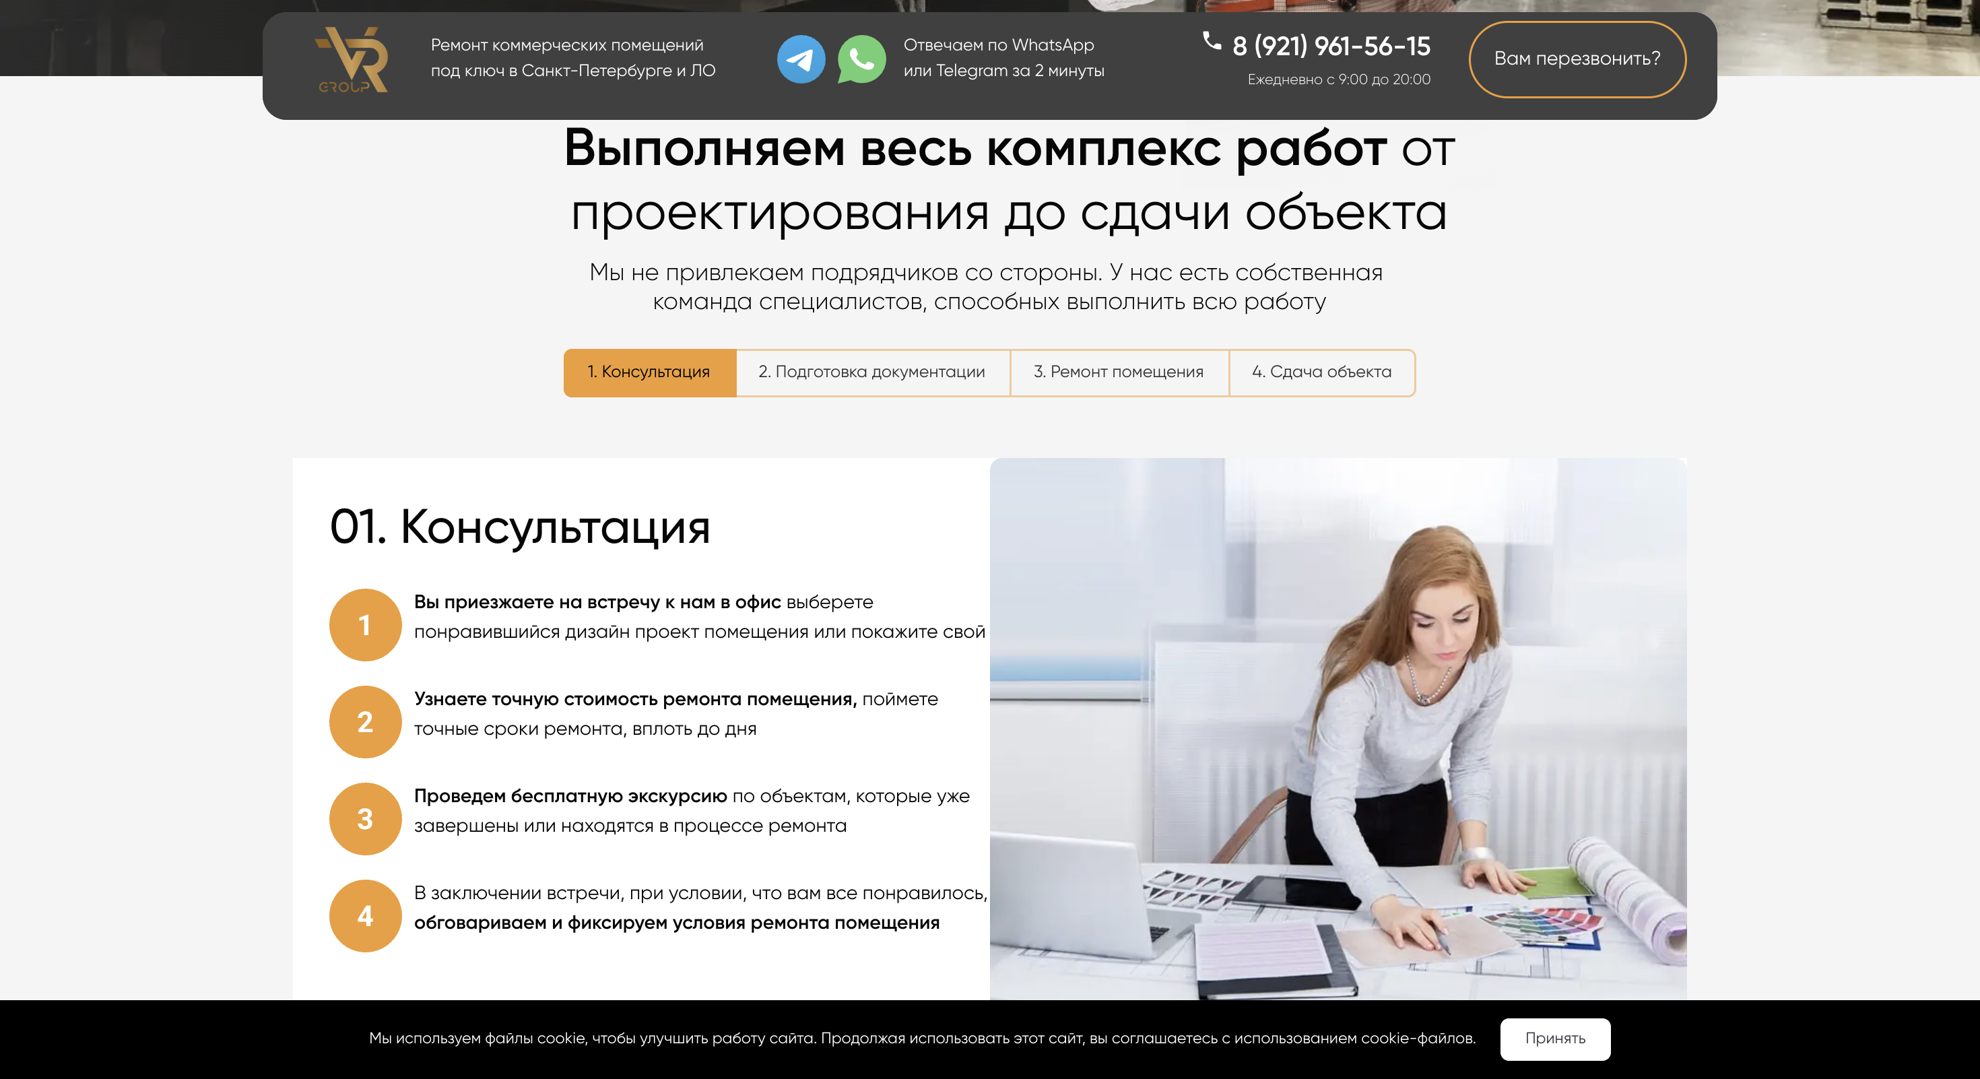This screenshot has width=1980, height=1079.
Task: Click the orange step 4 circle
Action: [365, 915]
